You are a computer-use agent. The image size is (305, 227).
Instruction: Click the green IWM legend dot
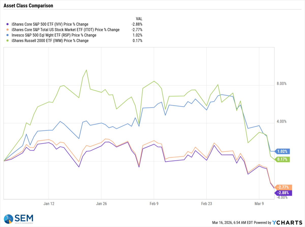tap(7, 41)
